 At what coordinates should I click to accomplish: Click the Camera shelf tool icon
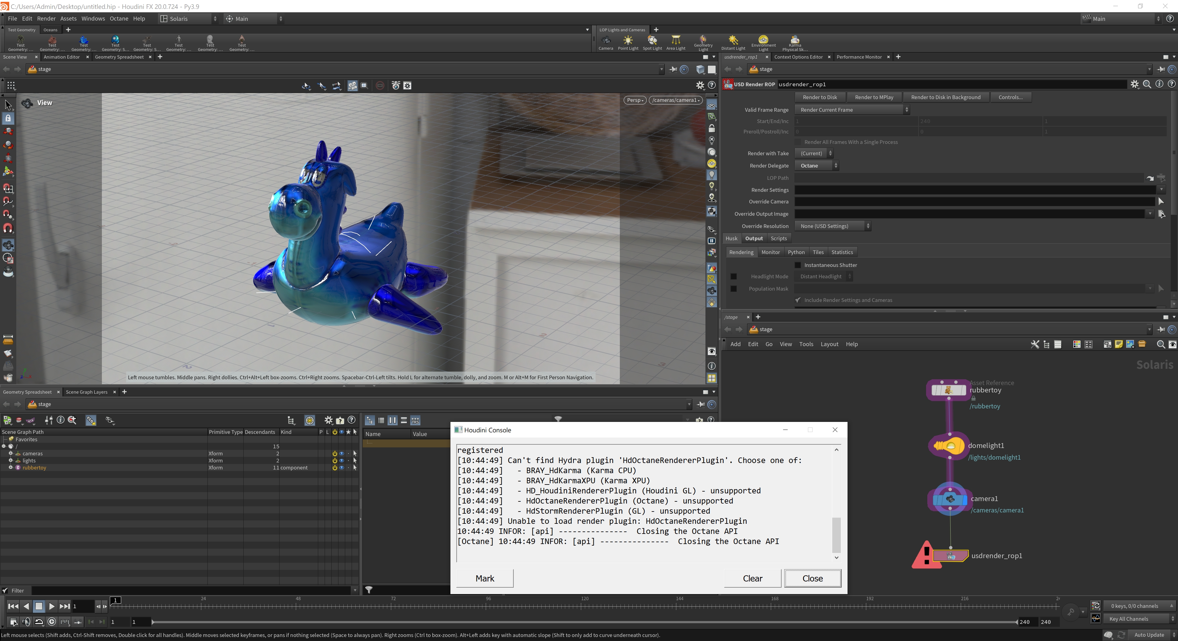point(605,41)
